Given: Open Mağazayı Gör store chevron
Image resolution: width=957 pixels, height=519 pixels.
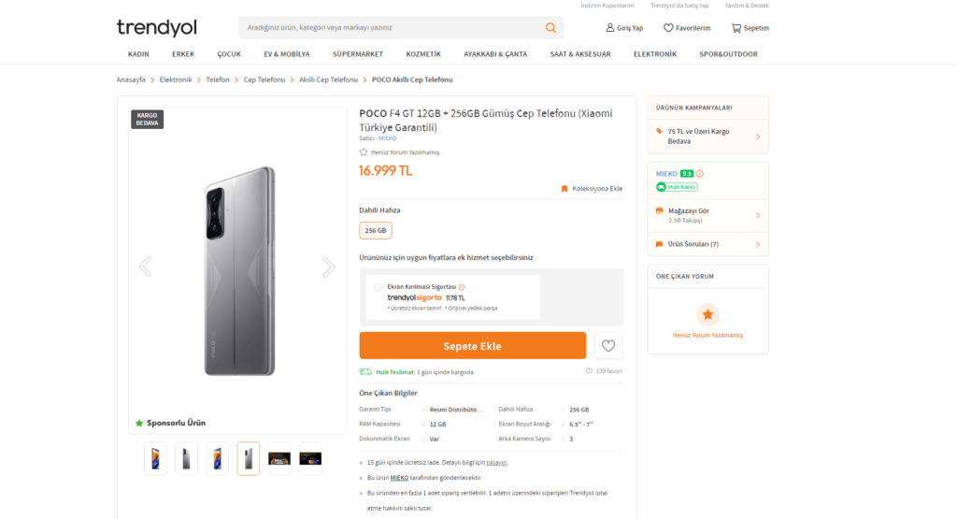Looking at the screenshot, I should 758,215.
